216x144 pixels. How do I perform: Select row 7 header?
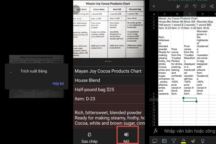pos(154,100)
